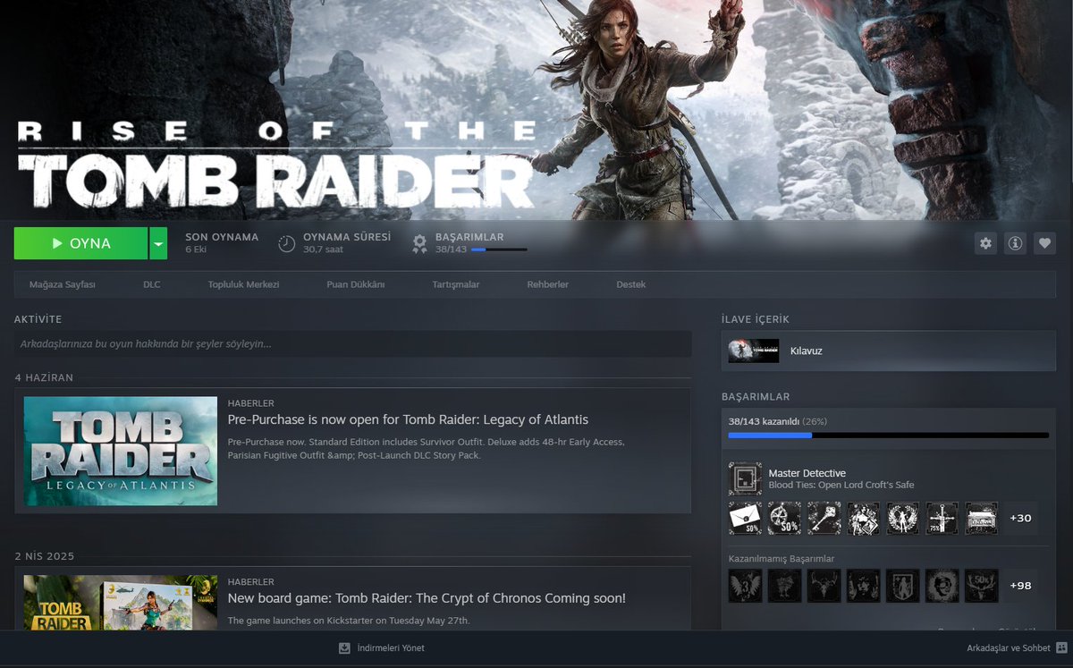Image resolution: width=1073 pixels, height=668 pixels.
Task: Click the BAŞARIMLAR section heading in sidebar
Action: (x=756, y=396)
